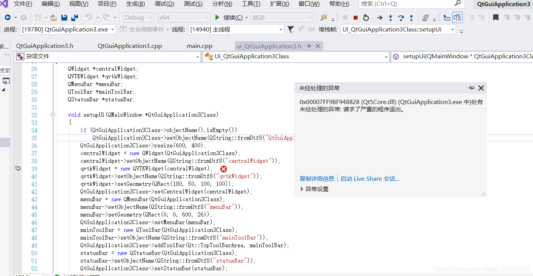Click the save file floppy icon

pyautogui.click(x=64, y=18)
